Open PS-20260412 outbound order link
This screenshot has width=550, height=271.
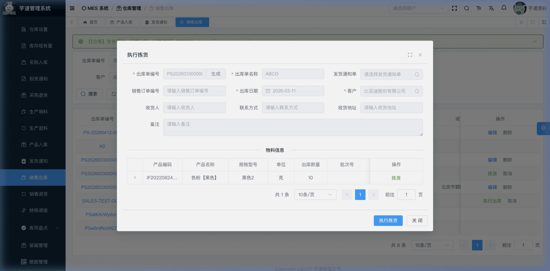(100, 133)
